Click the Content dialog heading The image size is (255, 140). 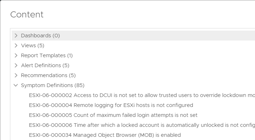(27, 15)
